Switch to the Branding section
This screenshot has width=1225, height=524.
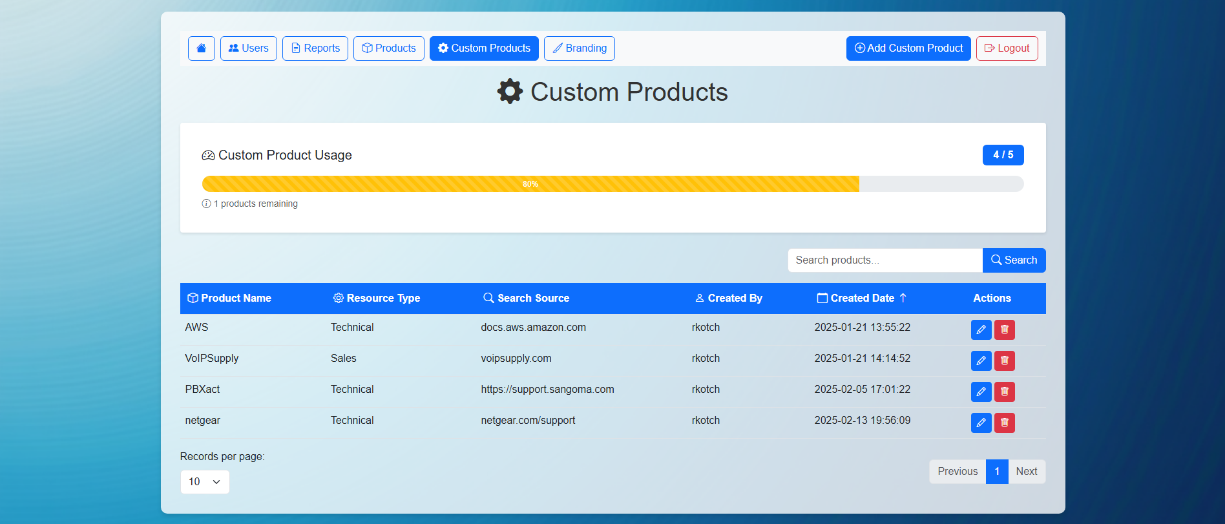579,48
